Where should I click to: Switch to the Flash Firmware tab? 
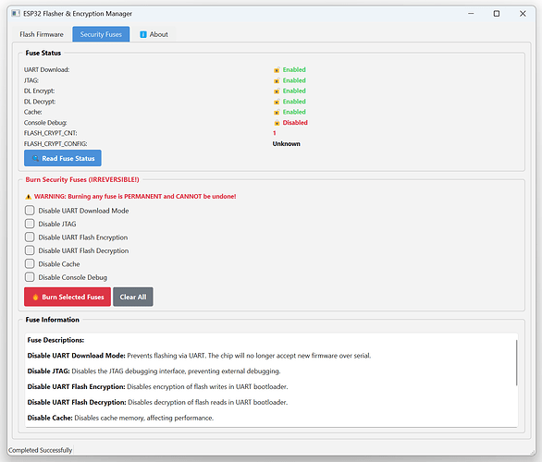pyautogui.click(x=42, y=34)
